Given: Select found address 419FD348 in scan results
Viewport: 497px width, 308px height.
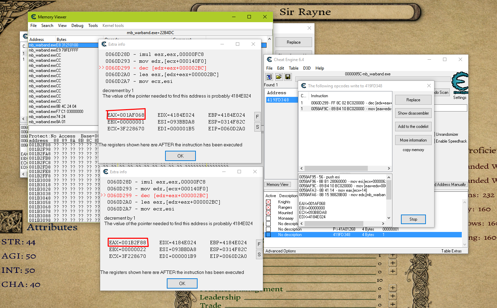Looking at the screenshot, I should point(282,100).
